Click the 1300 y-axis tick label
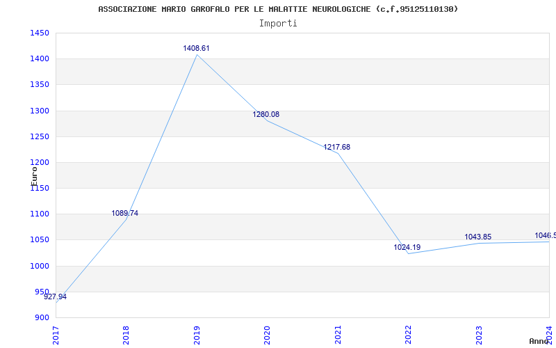 point(40,111)
